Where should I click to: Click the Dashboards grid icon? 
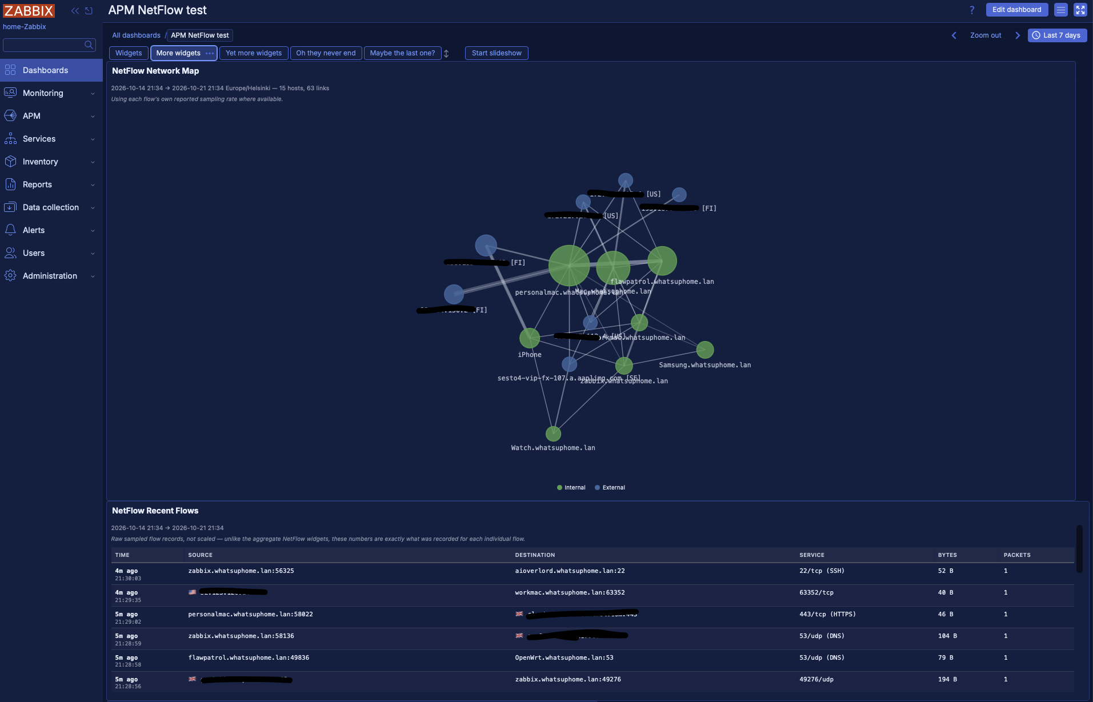10,70
